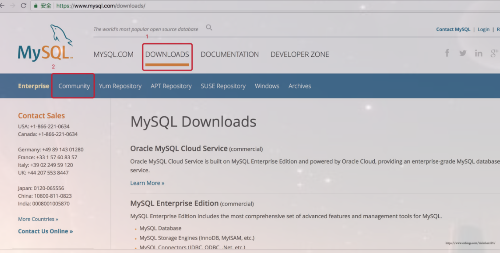
Task: Open the DEVELOPER ZONE main tab
Action: coord(300,54)
